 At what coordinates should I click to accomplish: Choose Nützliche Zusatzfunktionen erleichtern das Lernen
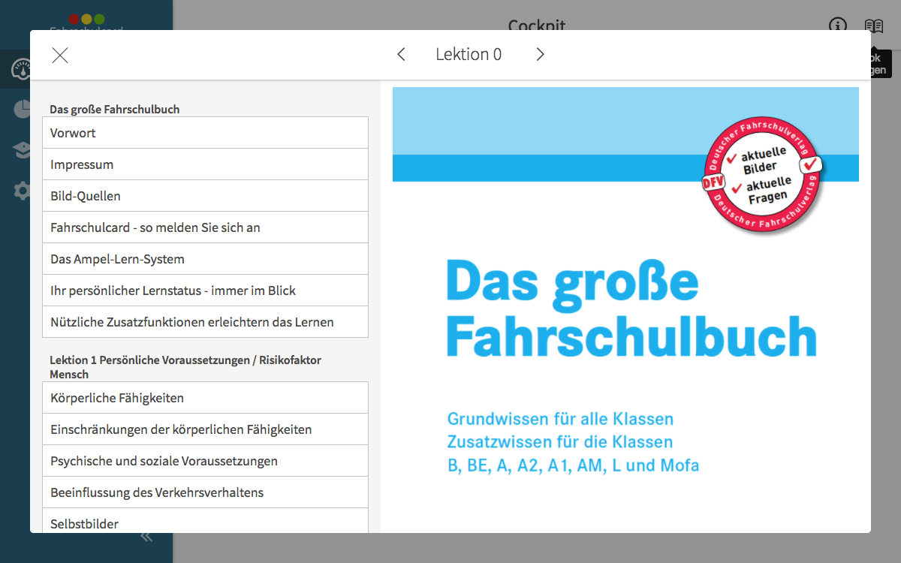[x=205, y=322]
